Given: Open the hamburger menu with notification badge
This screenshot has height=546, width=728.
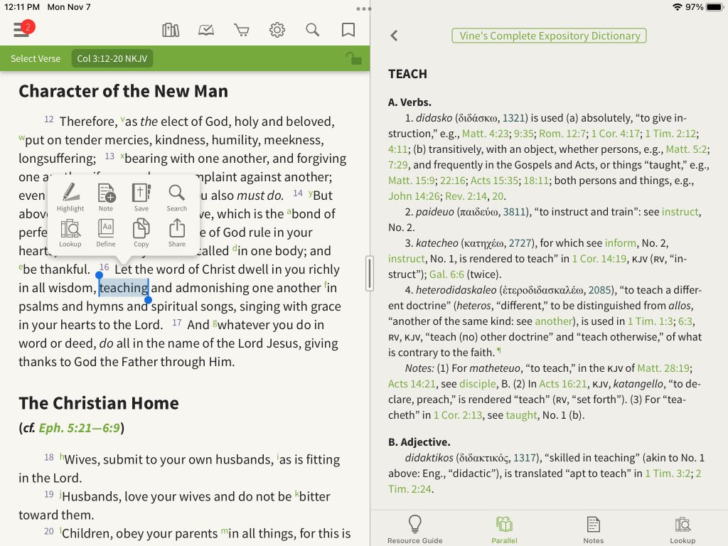Looking at the screenshot, I should click(x=23, y=29).
